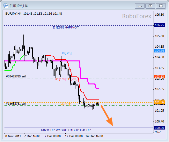Close the EURJPY,H4 chart window
The height and width of the screenshot is (142, 169).
161,6
